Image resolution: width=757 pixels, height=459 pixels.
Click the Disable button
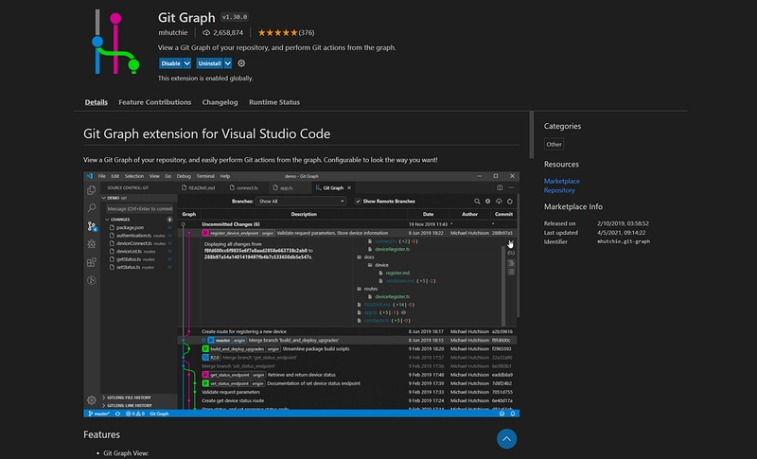[170, 63]
